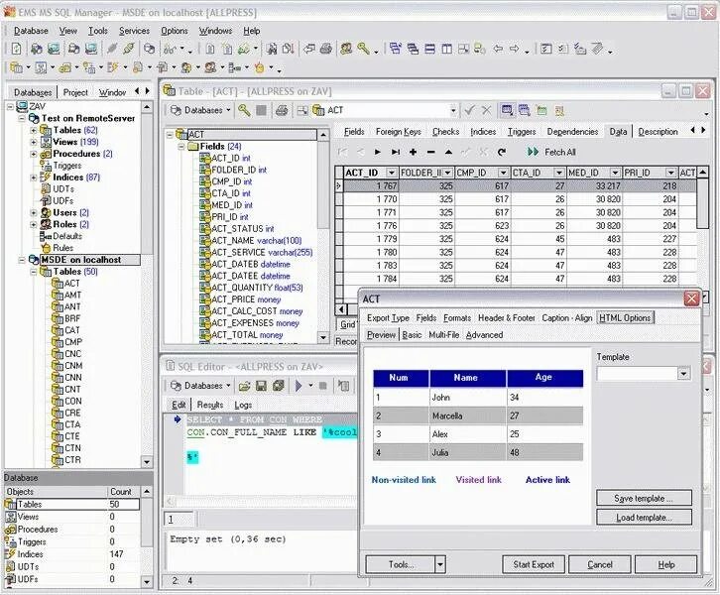Select the CMP table in database tree
This screenshot has width=720, height=595.
click(x=67, y=342)
